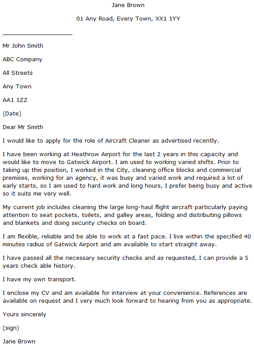The height and width of the screenshot is (346, 254).
Task: Click the Dear Mr Smith salutation
Action: click(x=23, y=127)
